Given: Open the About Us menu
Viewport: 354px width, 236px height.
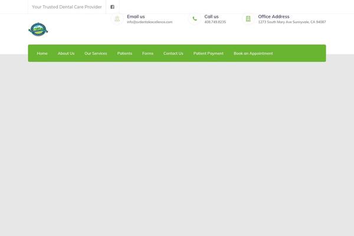Looking at the screenshot, I should [66, 53].
